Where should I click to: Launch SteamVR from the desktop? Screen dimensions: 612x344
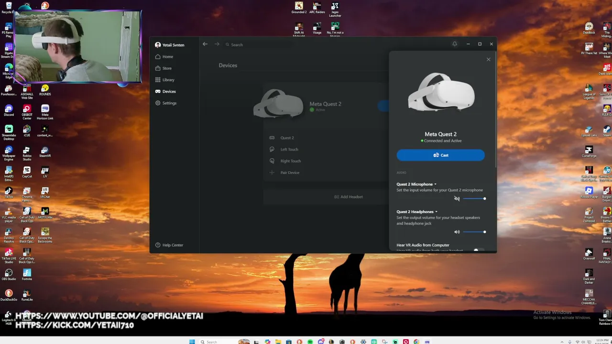click(x=45, y=152)
